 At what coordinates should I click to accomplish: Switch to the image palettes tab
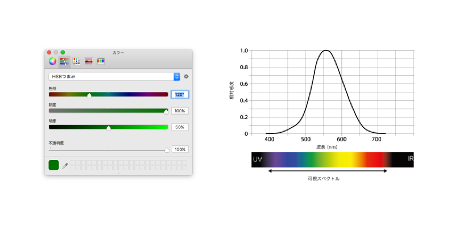(x=89, y=61)
